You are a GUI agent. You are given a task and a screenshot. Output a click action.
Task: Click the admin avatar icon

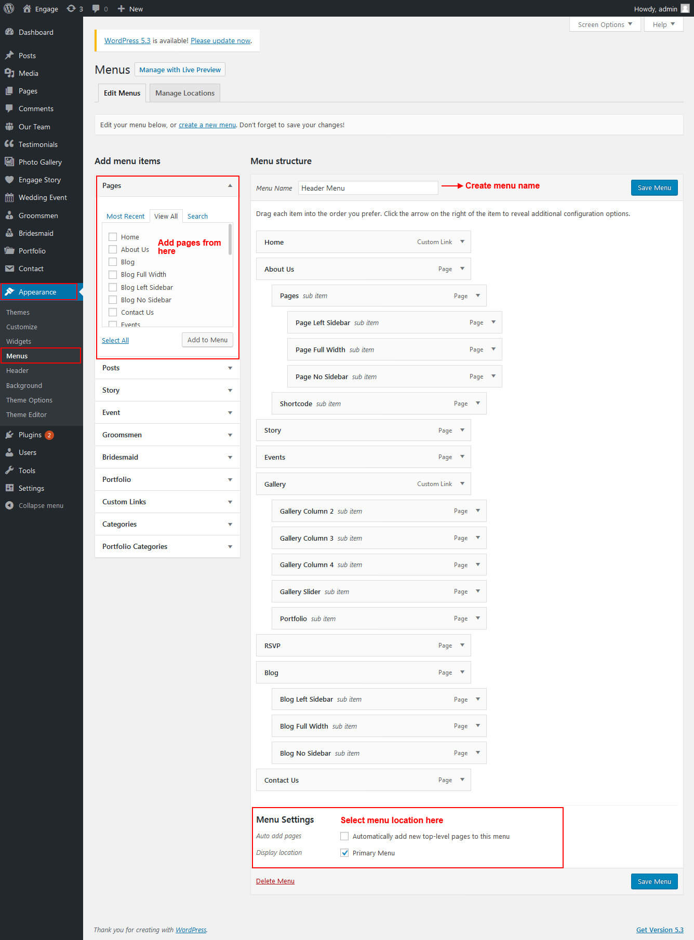coord(685,8)
